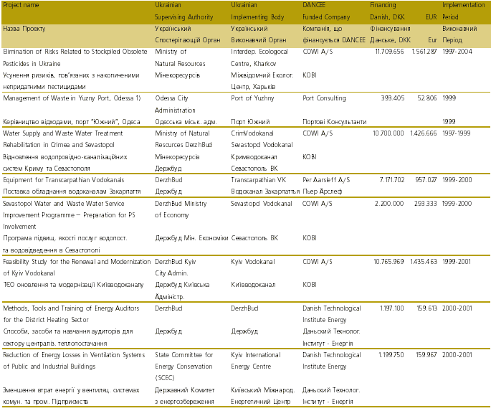Select the text 'Держбуд Мін. Економіки'
The height and width of the screenshot is (411, 491).
pyautogui.click(x=191, y=238)
